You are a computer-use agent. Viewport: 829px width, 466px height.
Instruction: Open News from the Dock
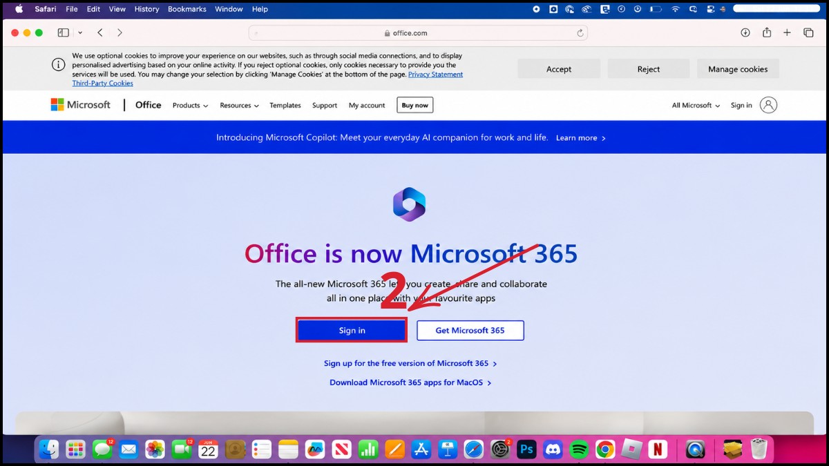point(341,449)
